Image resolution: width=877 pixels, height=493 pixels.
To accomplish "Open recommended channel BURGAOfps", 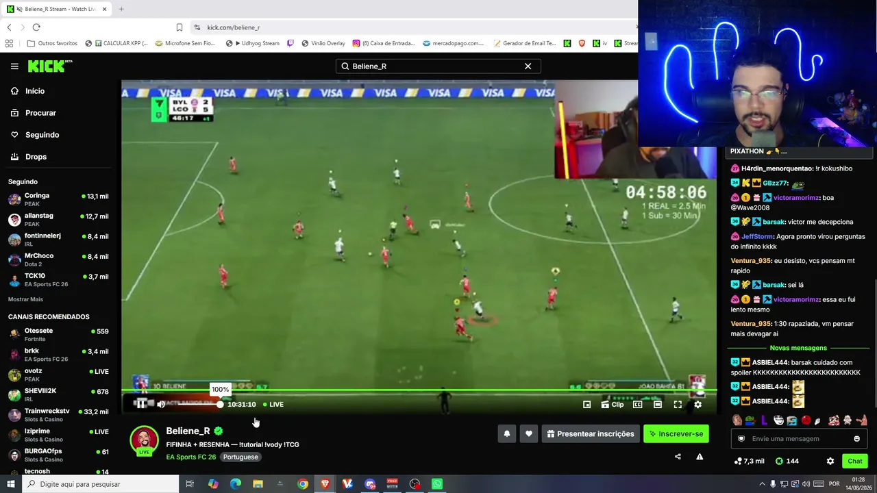I will 58,455.
